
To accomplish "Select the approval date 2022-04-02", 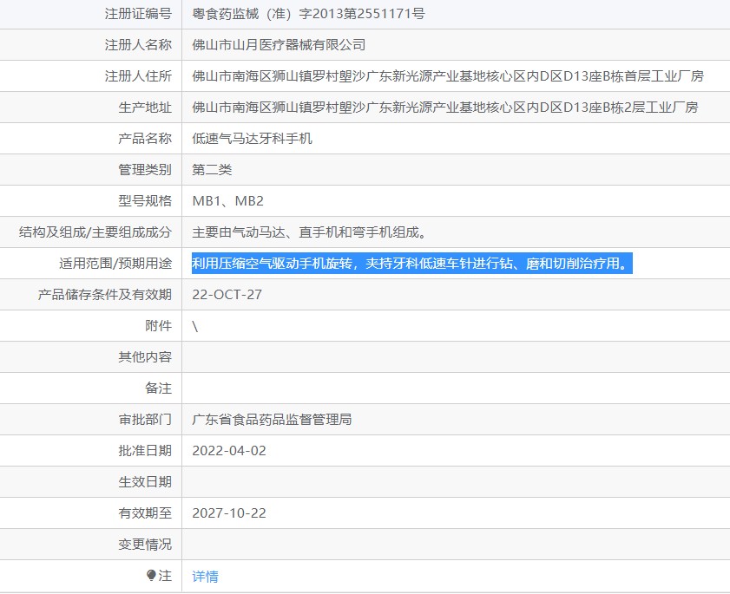I will [x=229, y=451].
